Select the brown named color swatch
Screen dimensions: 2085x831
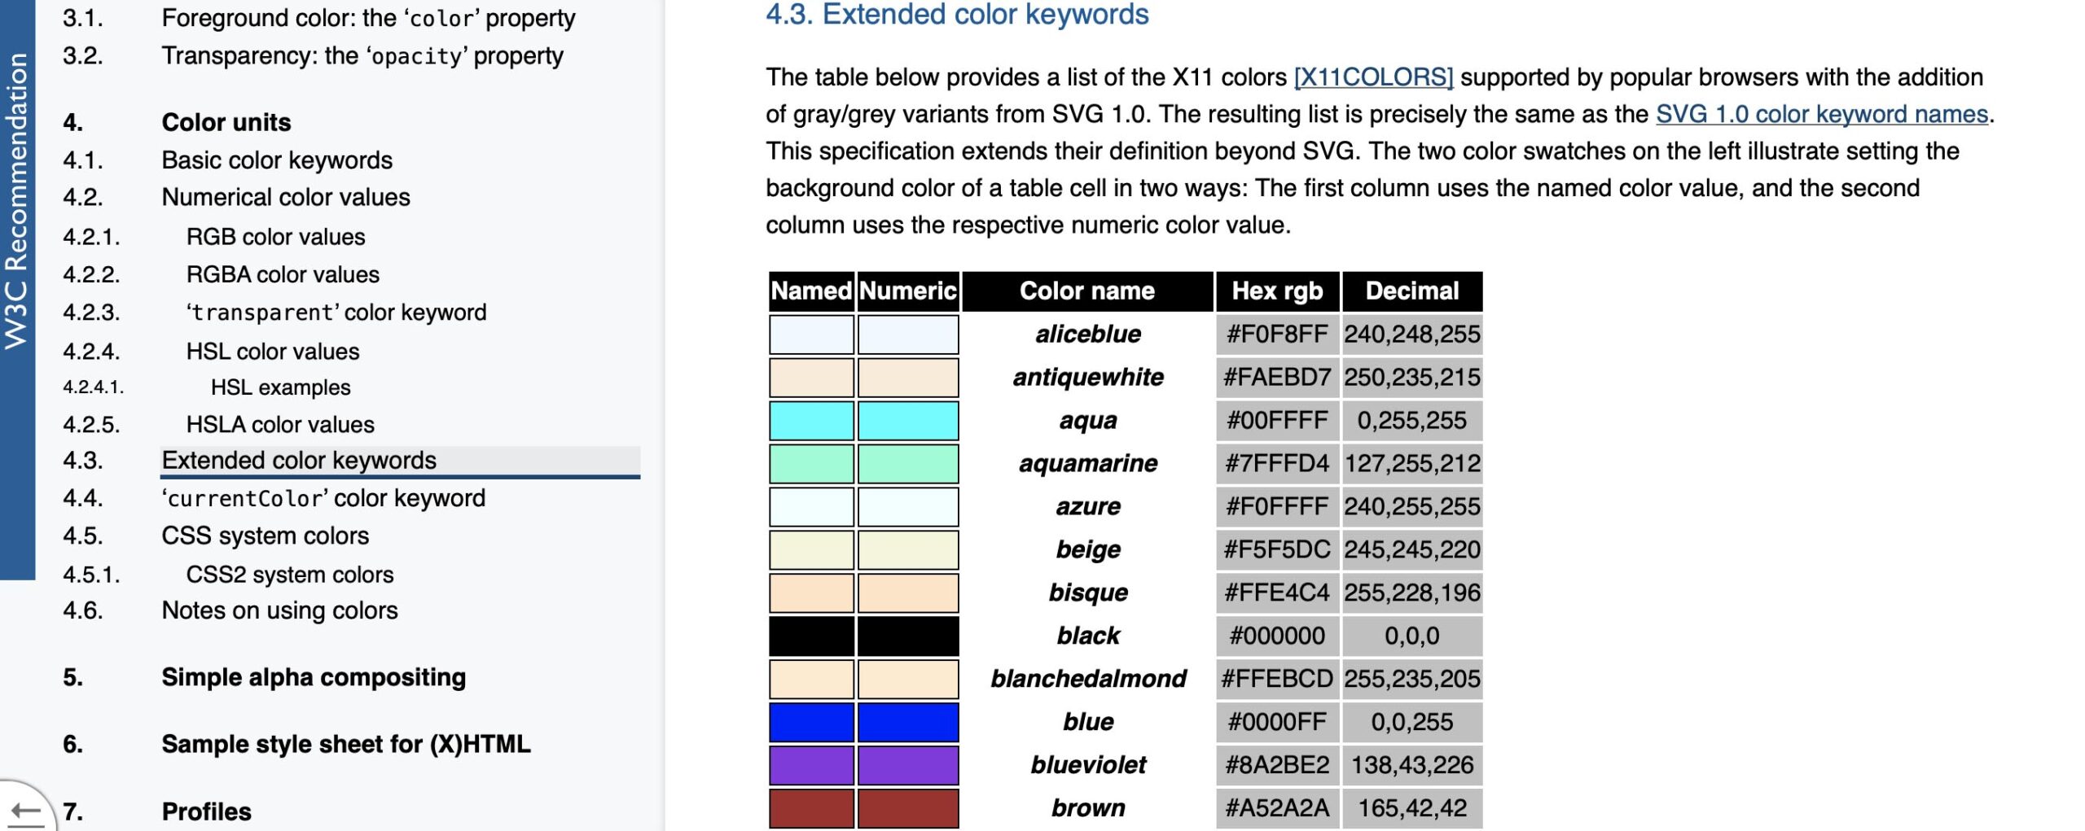(811, 808)
